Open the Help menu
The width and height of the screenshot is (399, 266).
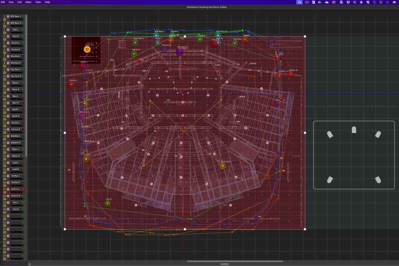[x=47, y=2]
